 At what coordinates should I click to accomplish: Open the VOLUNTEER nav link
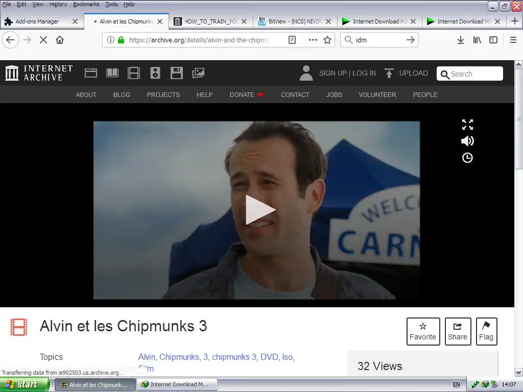click(x=377, y=94)
